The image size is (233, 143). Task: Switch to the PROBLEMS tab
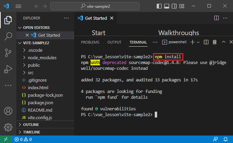coord(90,42)
